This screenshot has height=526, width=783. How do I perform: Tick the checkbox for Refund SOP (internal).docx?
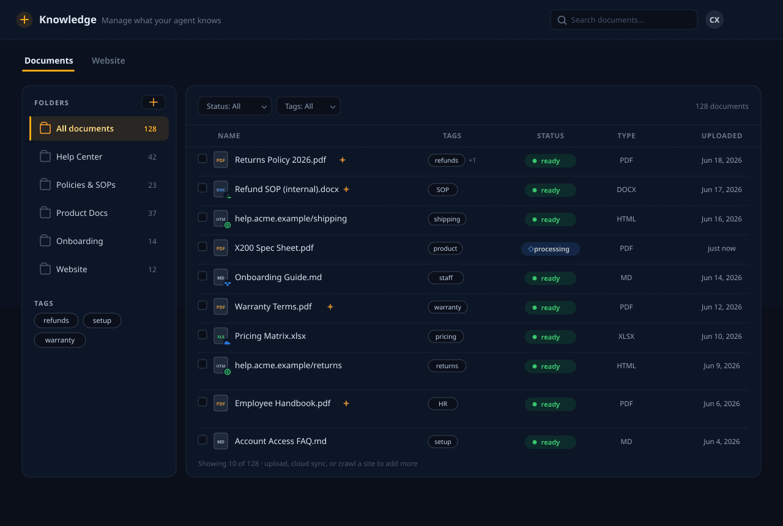pos(202,188)
